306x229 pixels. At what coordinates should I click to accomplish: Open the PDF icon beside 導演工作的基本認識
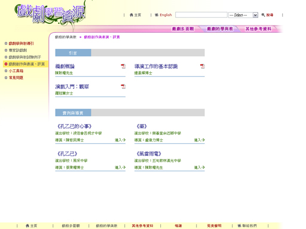(203, 66)
